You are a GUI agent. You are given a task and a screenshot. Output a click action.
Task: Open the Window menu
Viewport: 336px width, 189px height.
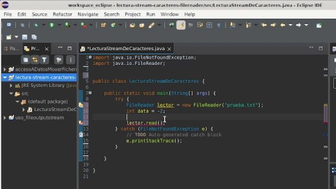(x=170, y=14)
